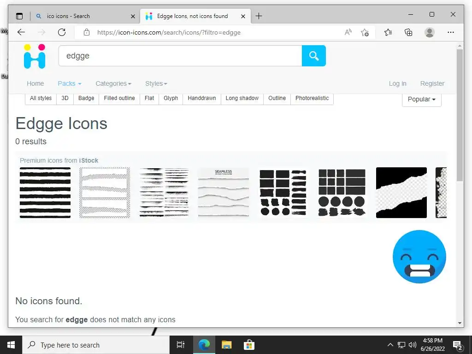Expand the Packs dropdown menu
472x354 pixels.
[x=70, y=83]
